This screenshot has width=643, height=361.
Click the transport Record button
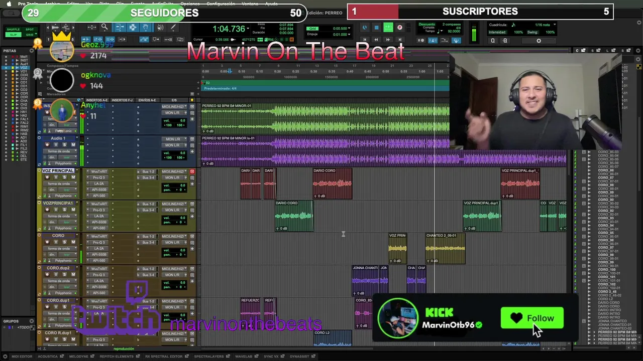click(x=400, y=28)
